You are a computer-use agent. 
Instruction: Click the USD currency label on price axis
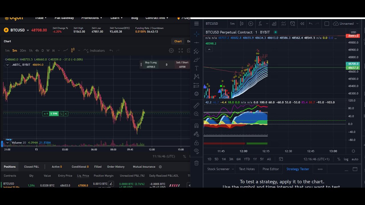point(354,32)
